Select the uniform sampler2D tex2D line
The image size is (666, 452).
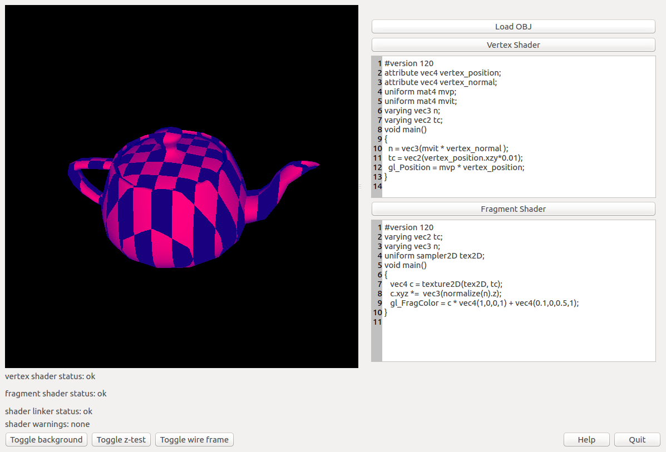click(x=434, y=256)
